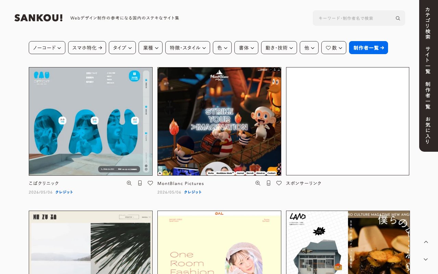Open the 制作者一覧 blue button
Screen dimensions: 438x274
369,48
